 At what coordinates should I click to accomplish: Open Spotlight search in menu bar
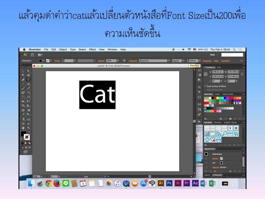(x=234, y=49)
